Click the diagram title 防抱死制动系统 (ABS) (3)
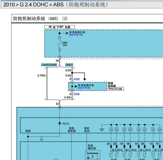This screenshot has height=160, width=163. pyautogui.click(x=40, y=19)
